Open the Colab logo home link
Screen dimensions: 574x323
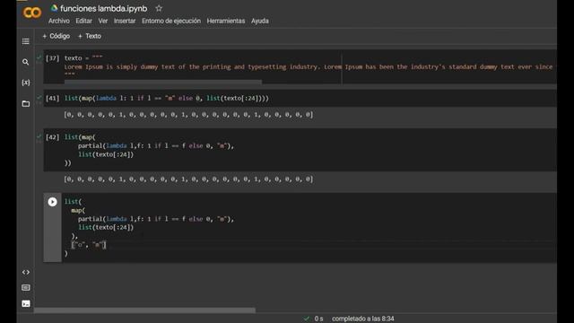(32, 13)
